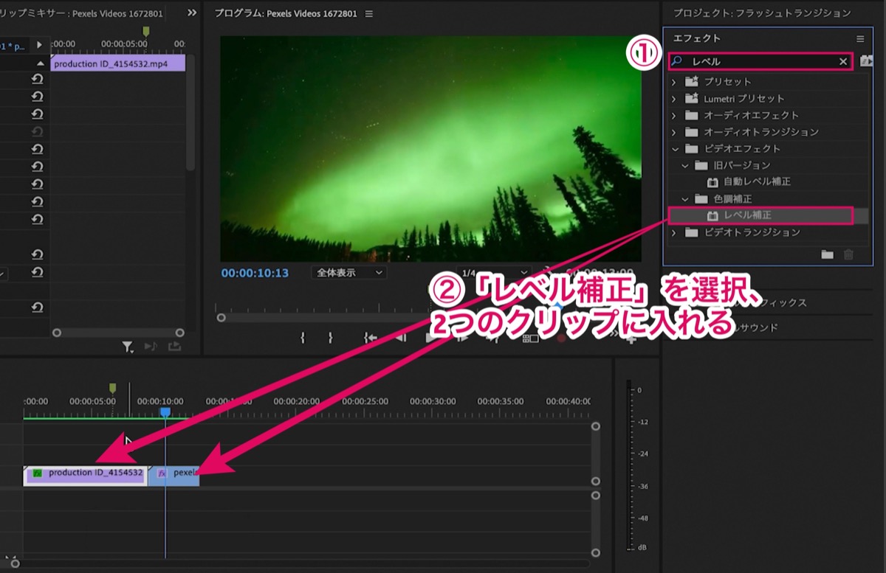Collapse the ビデオエフェクト folder
Viewport: 886px width, 573px height.
pyautogui.click(x=673, y=149)
